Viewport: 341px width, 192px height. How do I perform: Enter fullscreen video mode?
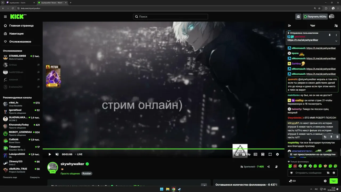click(270, 154)
